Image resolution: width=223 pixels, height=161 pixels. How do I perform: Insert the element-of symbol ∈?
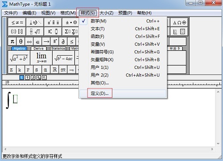tap(38, 41)
